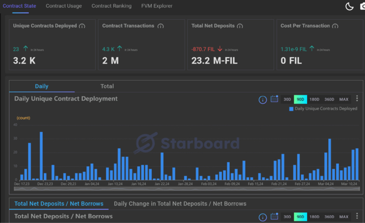Select 180D range on deployment chart
This screenshot has width=365, height=223.
pyautogui.click(x=314, y=100)
